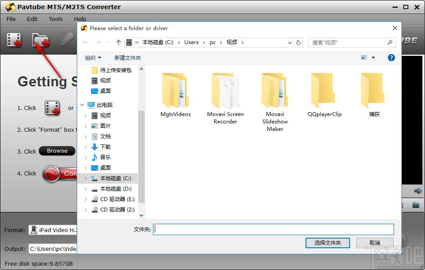The image size is (425, 270).
Task: Select the QQplayerClip folder
Action: [324, 95]
